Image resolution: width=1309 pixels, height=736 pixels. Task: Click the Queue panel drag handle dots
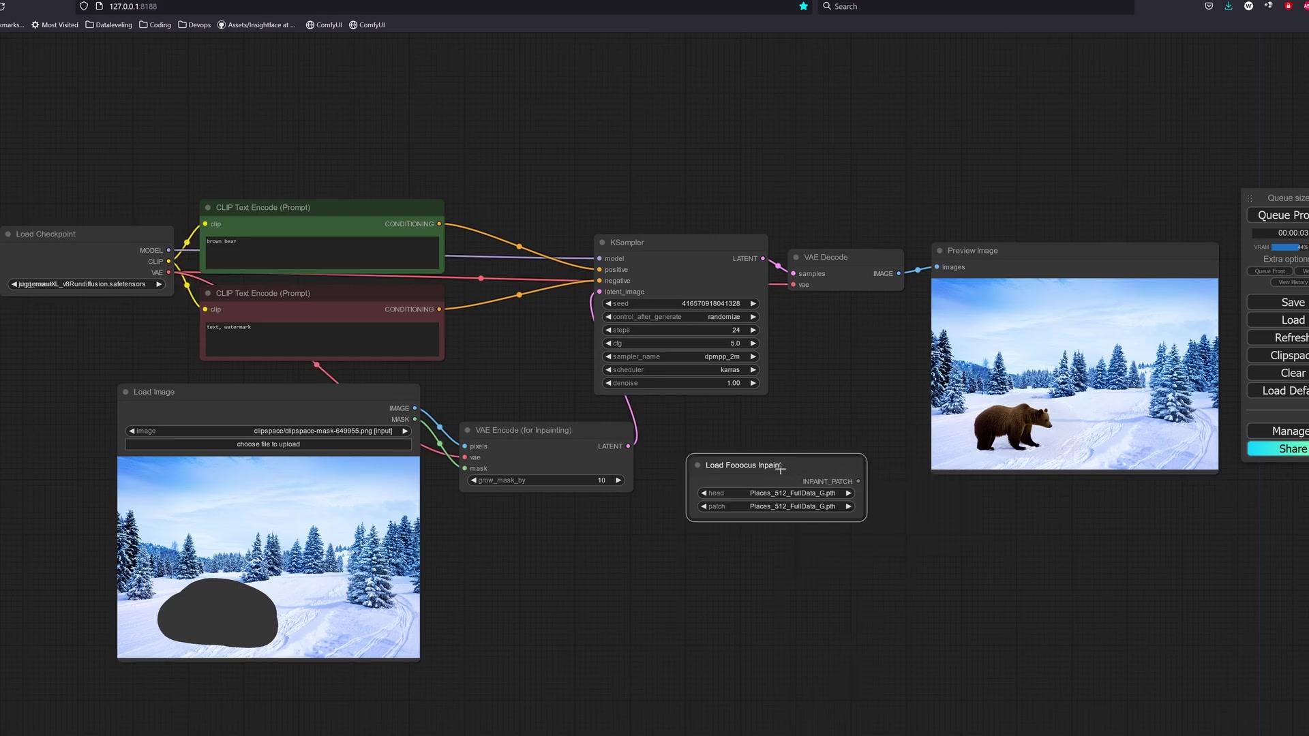(x=1249, y=198)
